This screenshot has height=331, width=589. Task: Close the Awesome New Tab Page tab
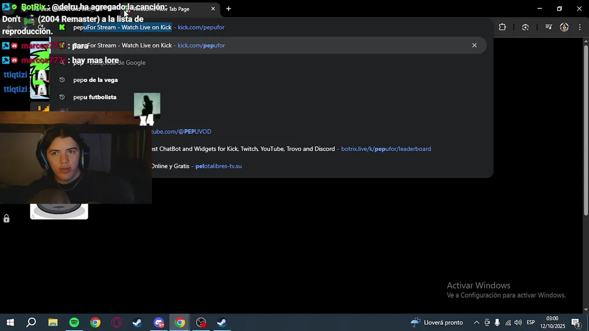pyautogui.click(x=213, y=9)
